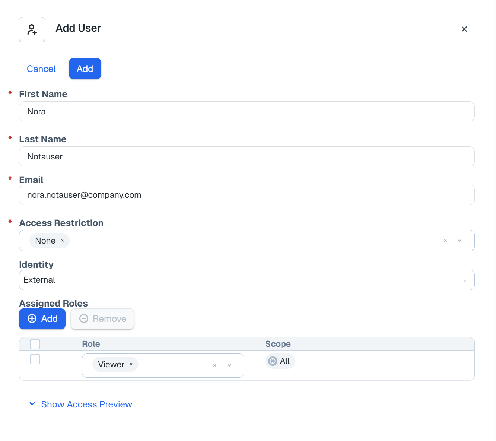Toggle the select-all roles header checkbox

[35, 344]
